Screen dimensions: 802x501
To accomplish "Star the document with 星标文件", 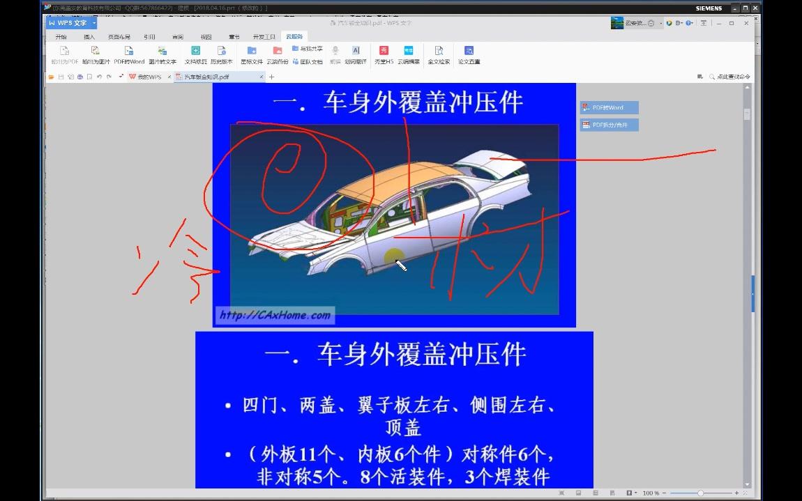I will click(252, 54).
